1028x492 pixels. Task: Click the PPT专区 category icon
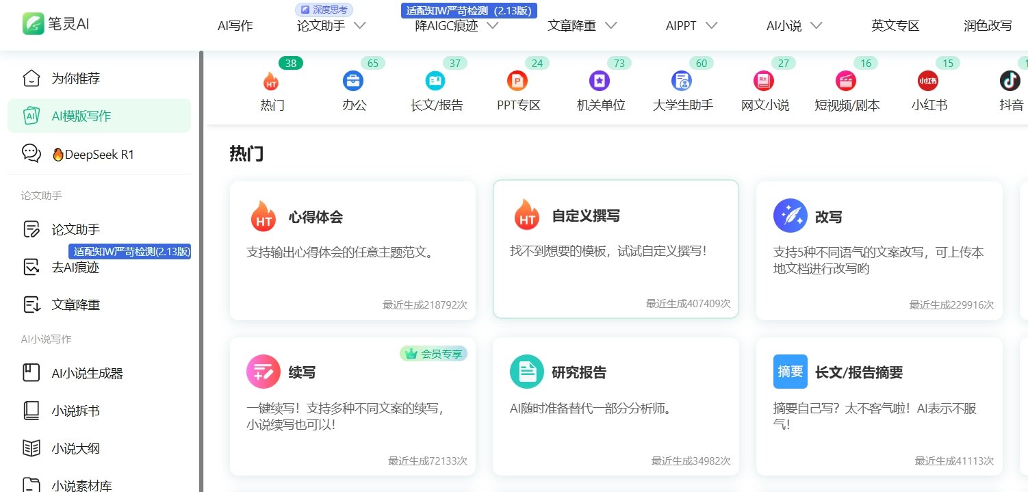tap(517, 81)
